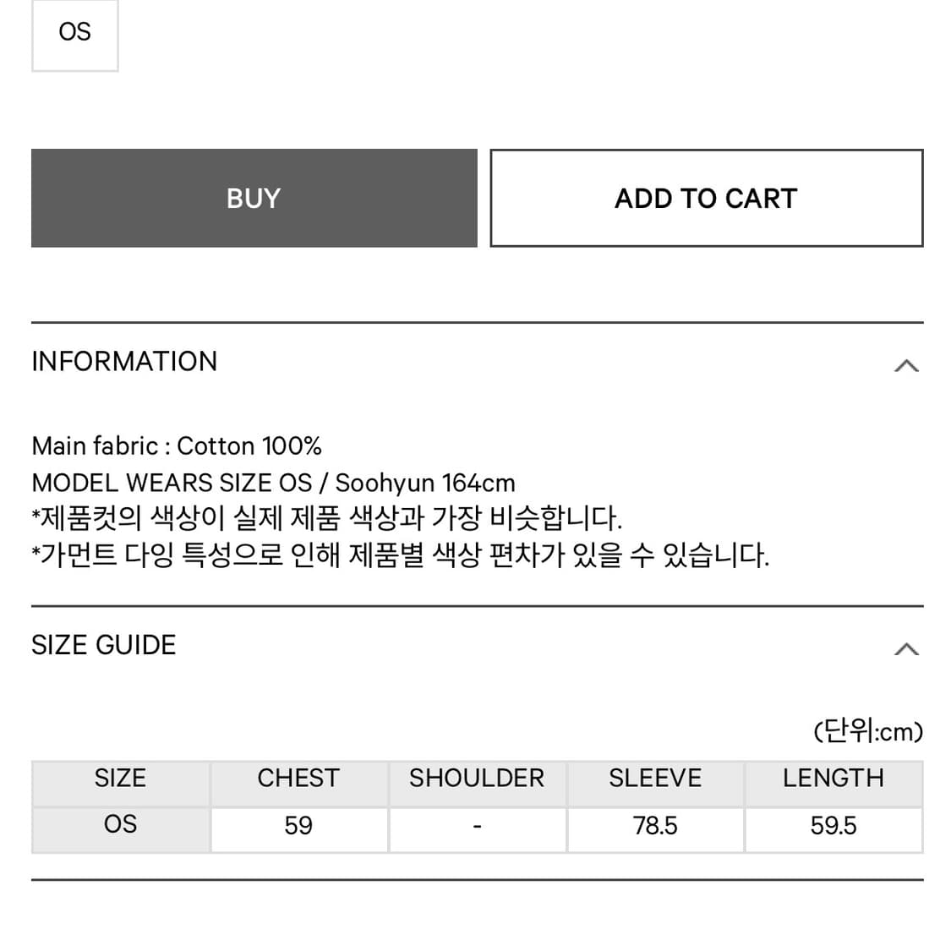Click the SIZE GUIDE section heading
951x951 pixels.
103,644
